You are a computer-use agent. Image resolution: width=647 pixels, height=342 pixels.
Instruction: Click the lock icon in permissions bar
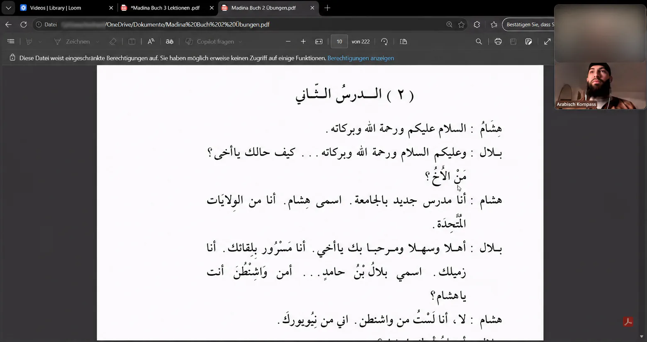[x=12, y=58]
